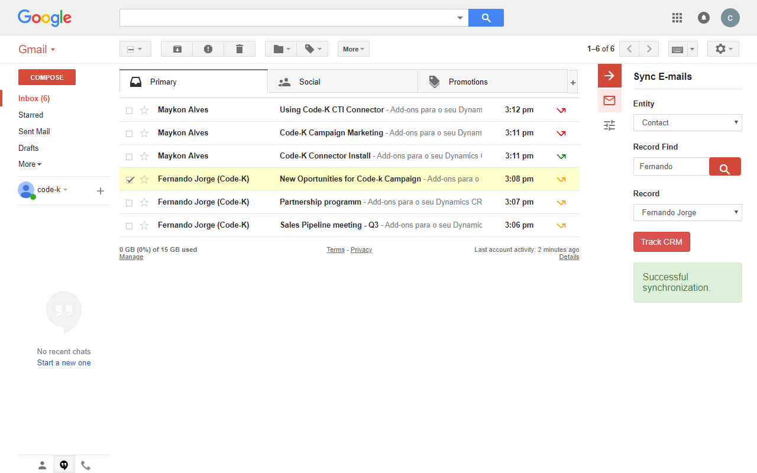The image size is (757, 473).
Task: Open the Drafts folder
Action: pyautogui.click(x=28, y=148)
